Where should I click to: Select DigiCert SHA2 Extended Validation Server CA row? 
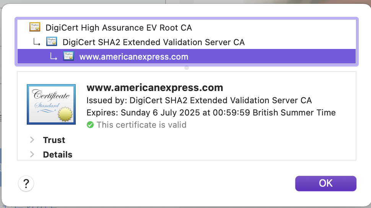click(153, 42)
